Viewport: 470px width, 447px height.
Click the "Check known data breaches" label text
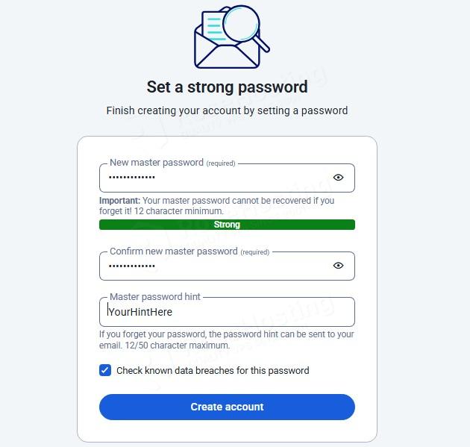[213, 370]
